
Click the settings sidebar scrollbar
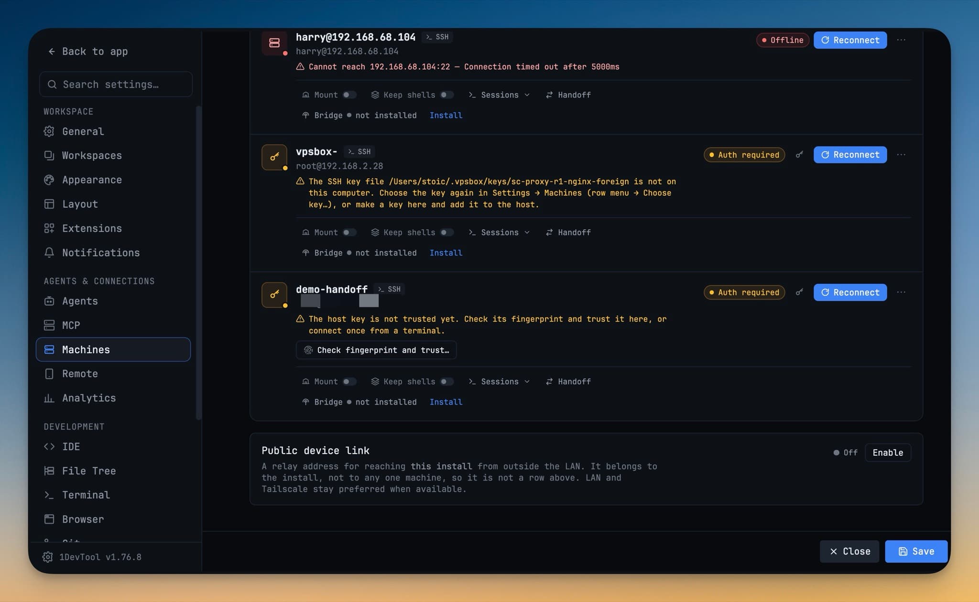pyautogui.click(x=198, y=263)
